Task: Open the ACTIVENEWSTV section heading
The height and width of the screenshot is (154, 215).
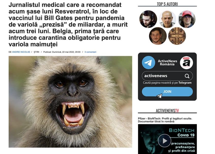Action: pos(167,111)
